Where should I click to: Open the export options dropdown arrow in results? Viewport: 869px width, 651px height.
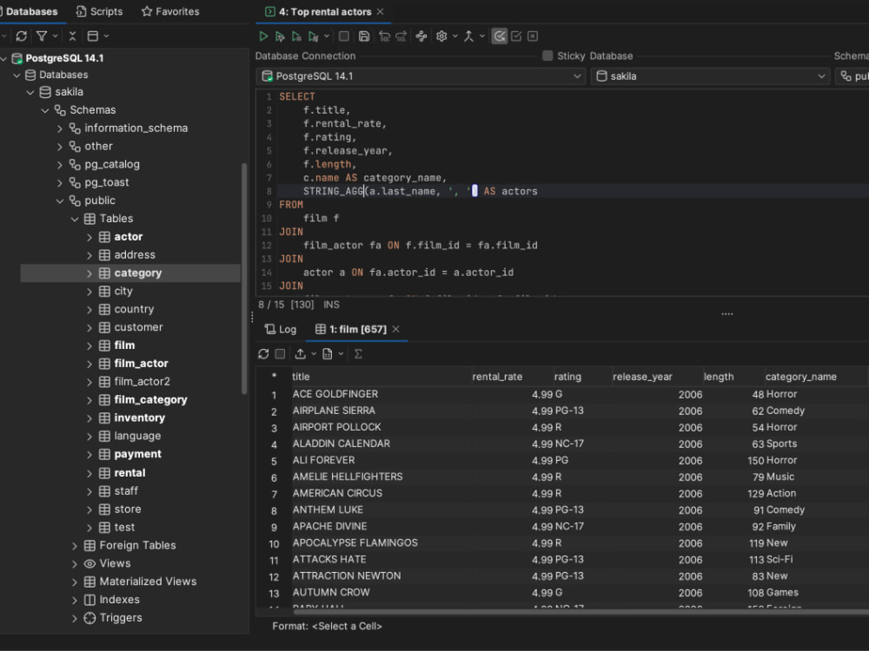[x=314, y=354]
